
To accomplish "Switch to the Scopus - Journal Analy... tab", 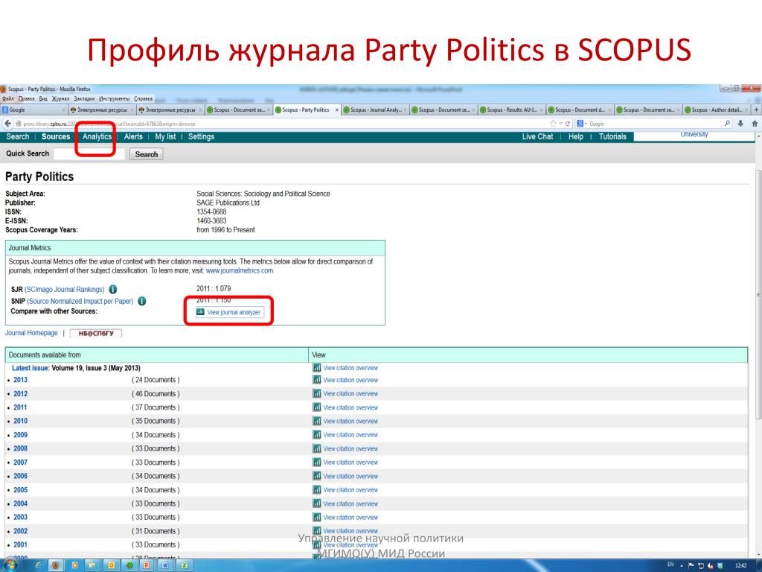I will (x=375, y=110).
